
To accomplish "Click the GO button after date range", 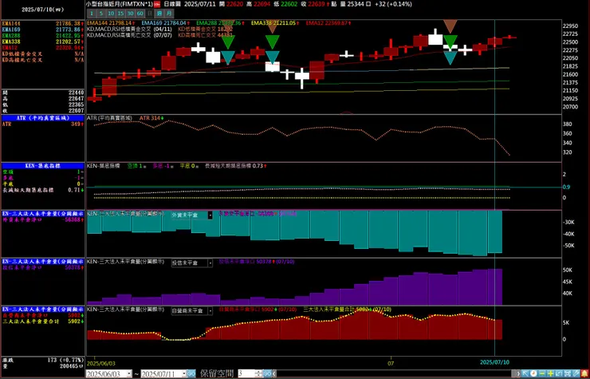I will (x=191, y=373).
